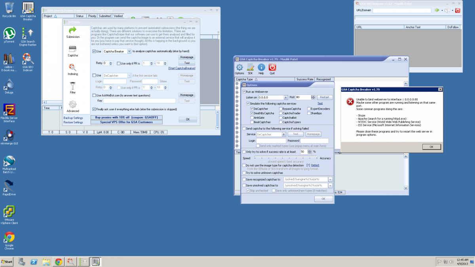Adjust the Speed–Accuracy slider

point(286,158)
